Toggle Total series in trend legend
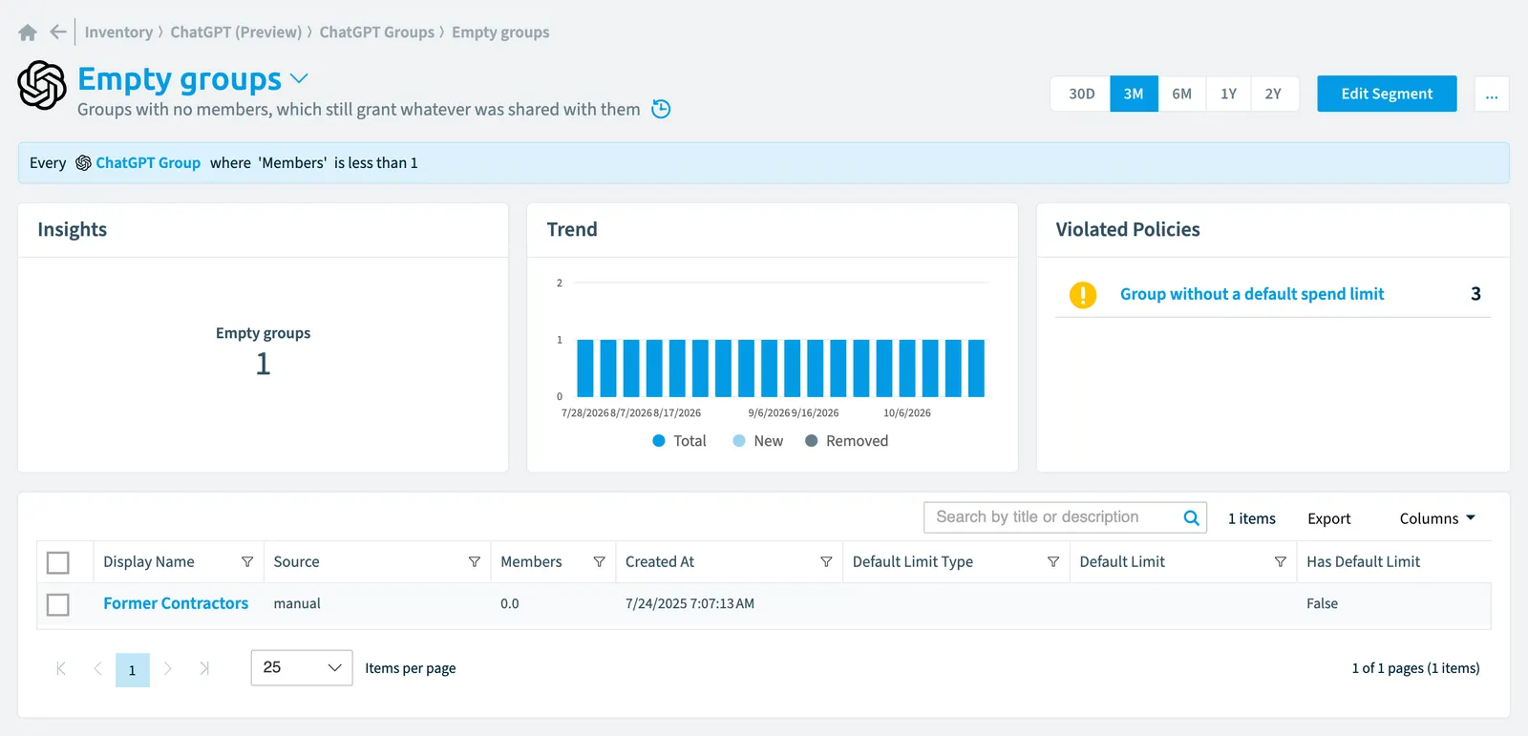 coord(679,441)
